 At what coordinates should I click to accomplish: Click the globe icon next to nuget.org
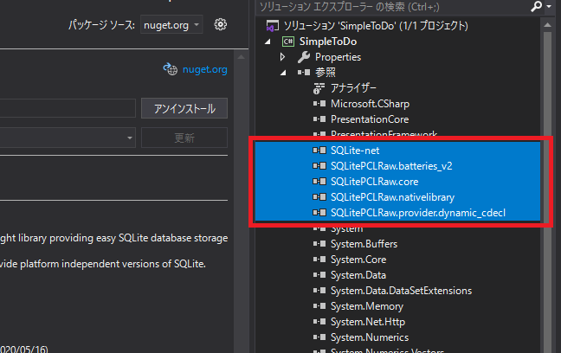[x=170, y=68]
